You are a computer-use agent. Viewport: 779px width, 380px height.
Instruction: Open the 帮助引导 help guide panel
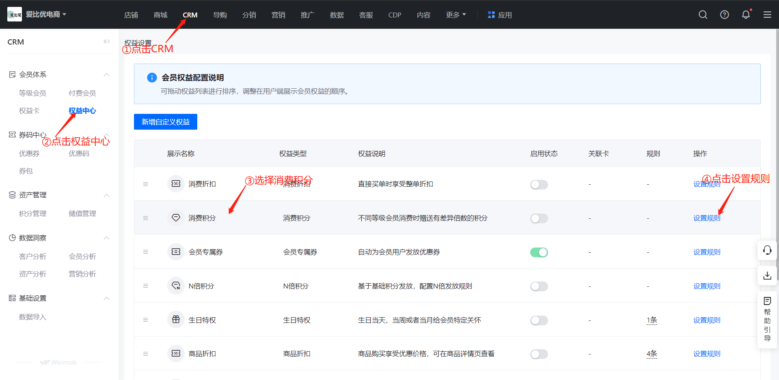tap(767, 319)
